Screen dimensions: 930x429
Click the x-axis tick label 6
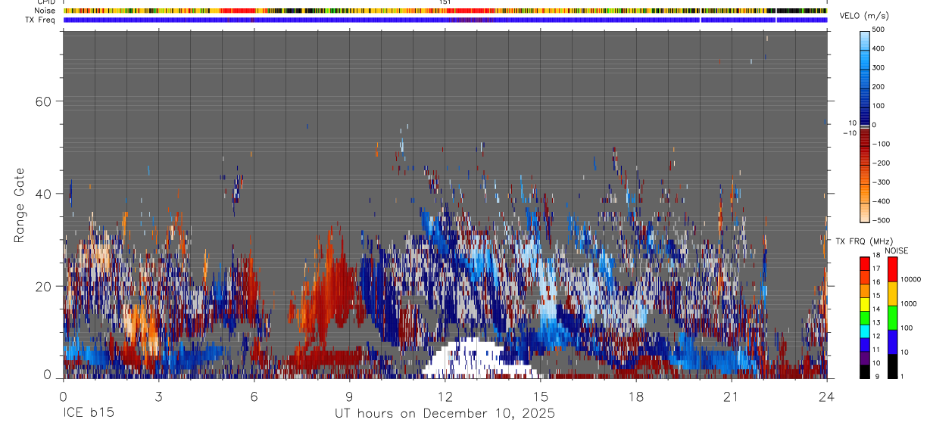[x=254, y=396]
